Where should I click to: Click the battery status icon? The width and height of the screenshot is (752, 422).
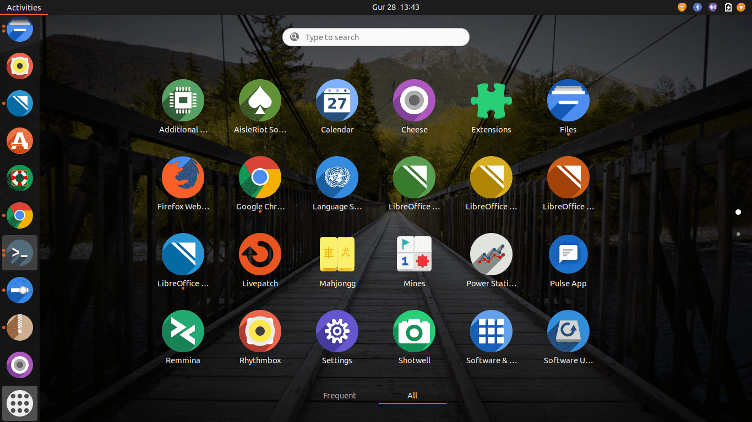pos(728,7)
